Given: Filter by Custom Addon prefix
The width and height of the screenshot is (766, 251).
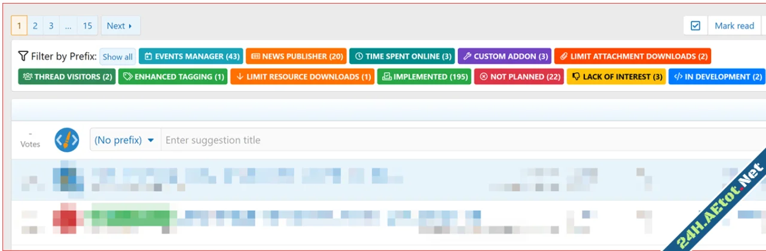Looking at the screenshot, I should coord(504,56).
